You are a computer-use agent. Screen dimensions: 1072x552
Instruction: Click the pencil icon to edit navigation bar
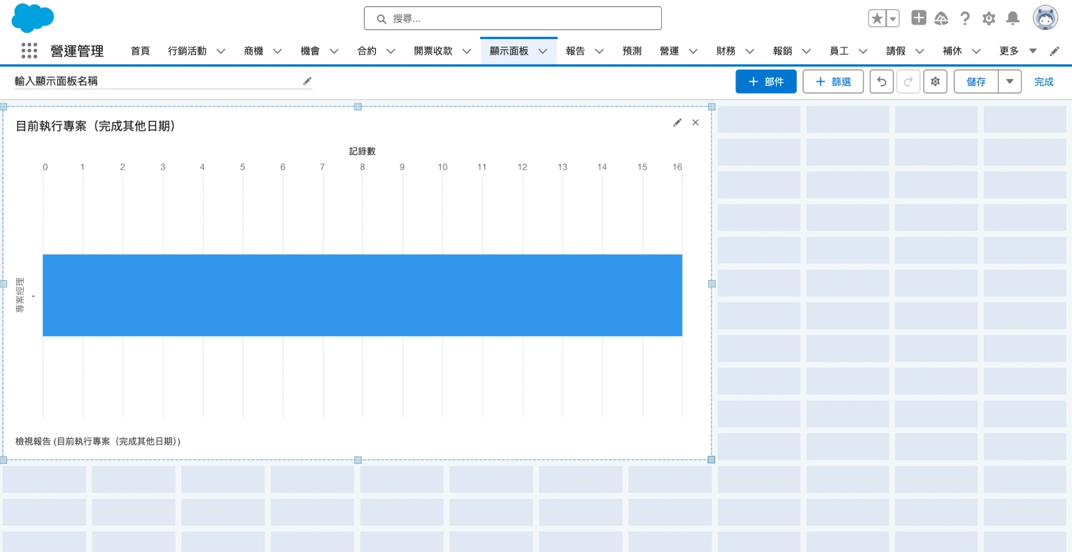point(1055,51)
